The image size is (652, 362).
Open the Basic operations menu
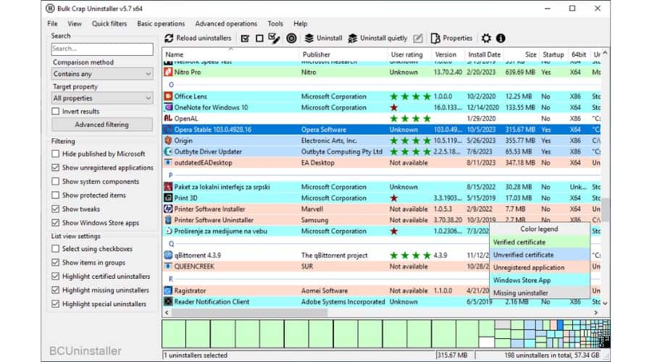(x=161, y=24)
